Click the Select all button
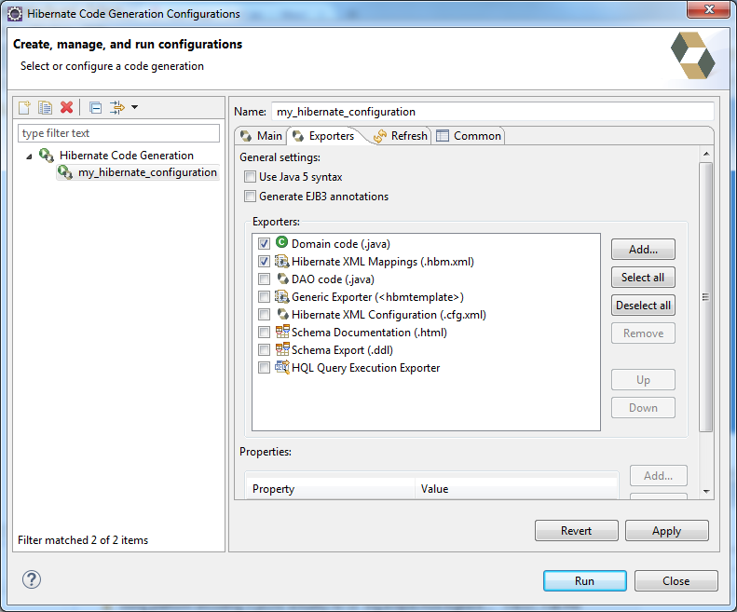The width and height of the screenshot is (737, 612). (643, 278)
